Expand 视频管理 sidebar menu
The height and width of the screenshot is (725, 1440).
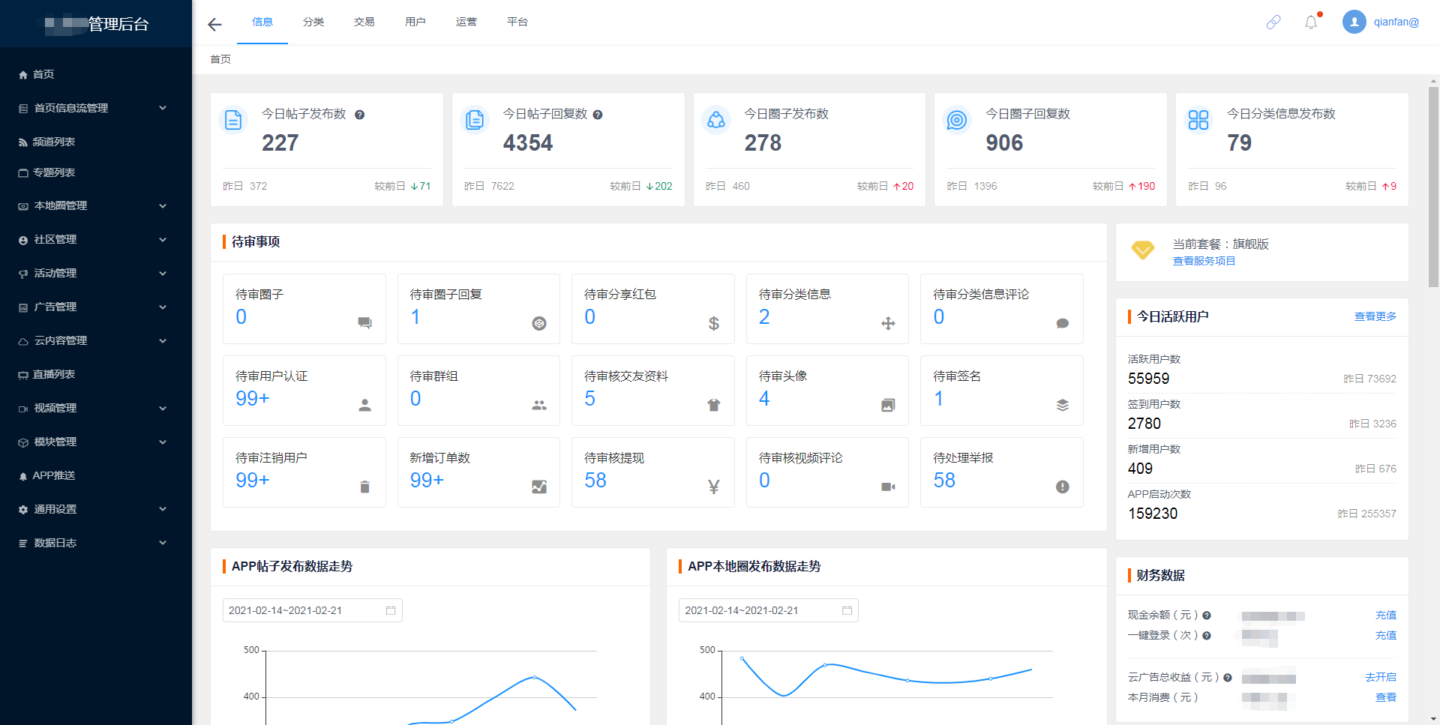96,408
